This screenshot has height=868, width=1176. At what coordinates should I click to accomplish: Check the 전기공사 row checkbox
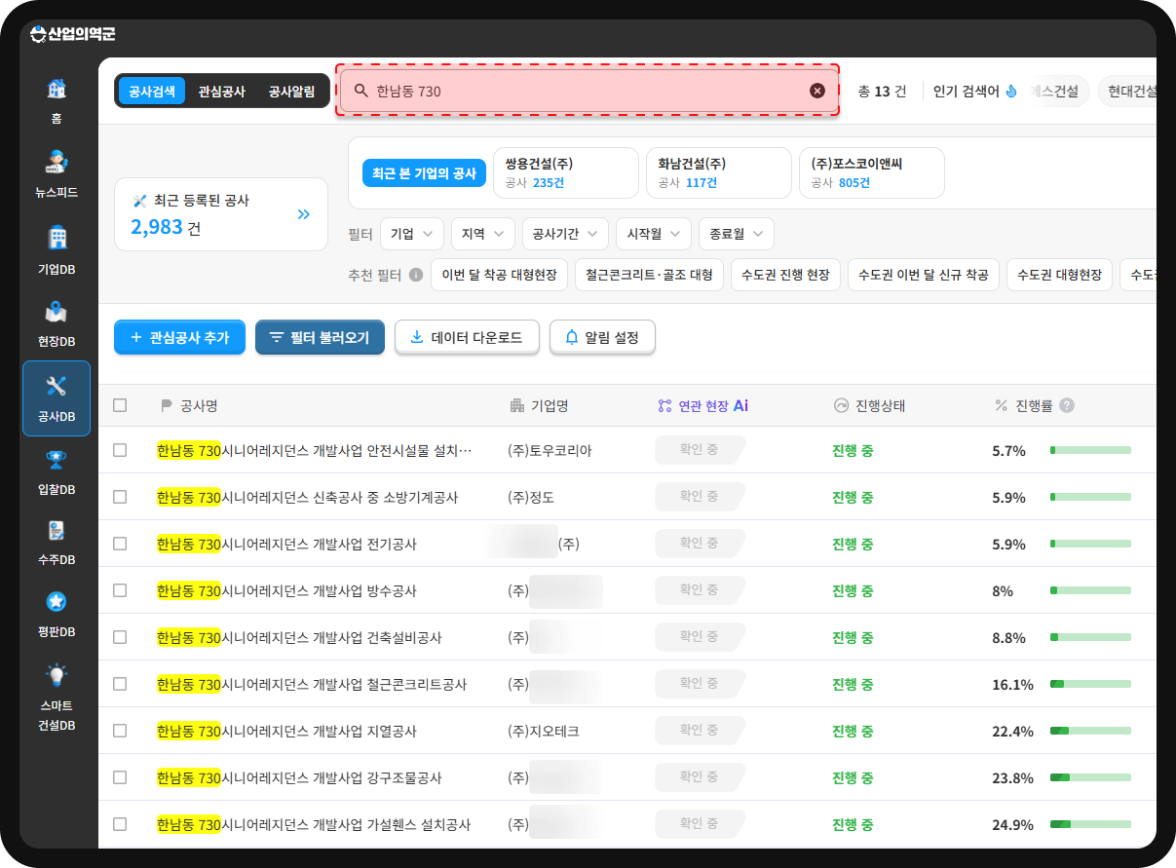point(120,544)
